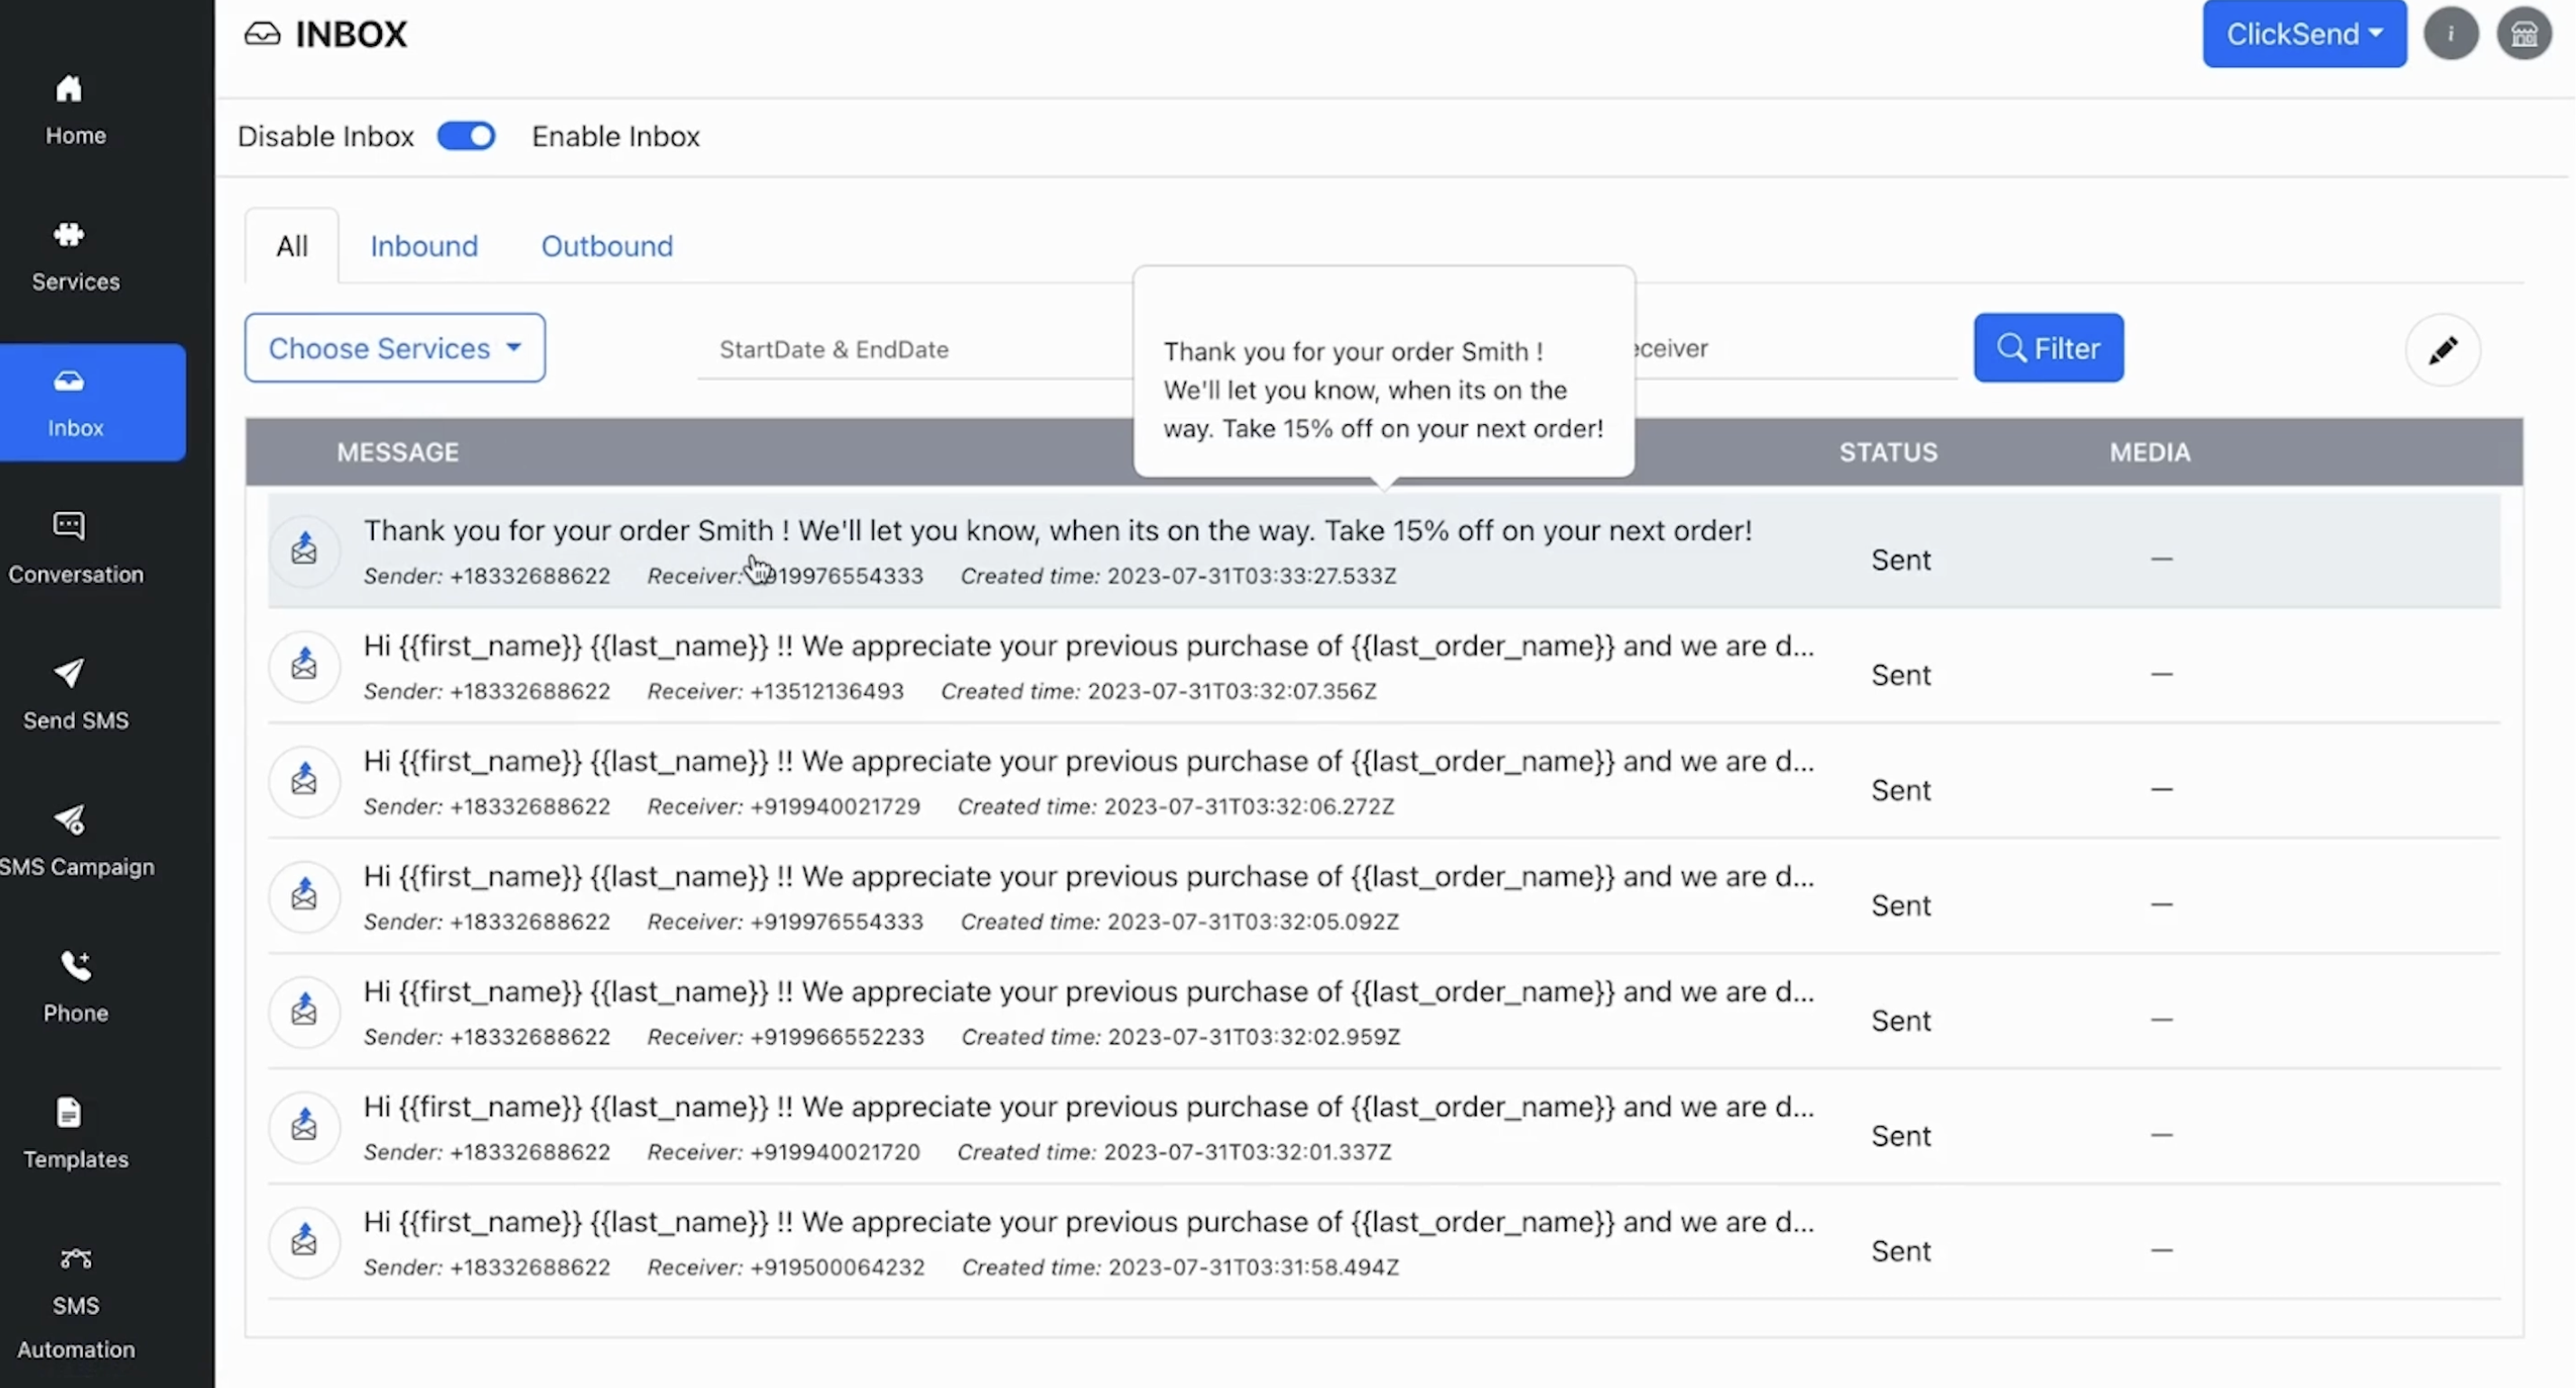Click message text sent to +919500064232
Screen dimensions: 2576x1388
(x=1088, y=1222)
